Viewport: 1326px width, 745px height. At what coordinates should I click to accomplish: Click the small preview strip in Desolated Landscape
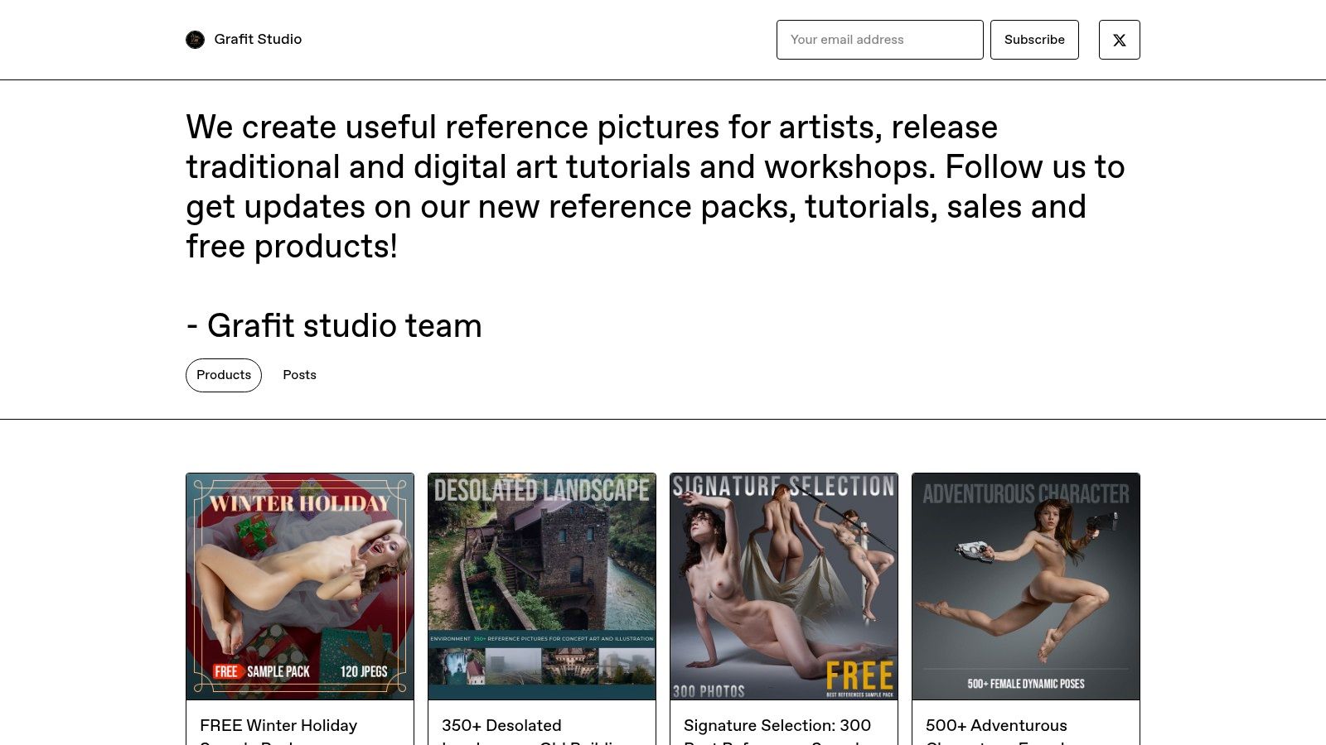coord(542,666)
